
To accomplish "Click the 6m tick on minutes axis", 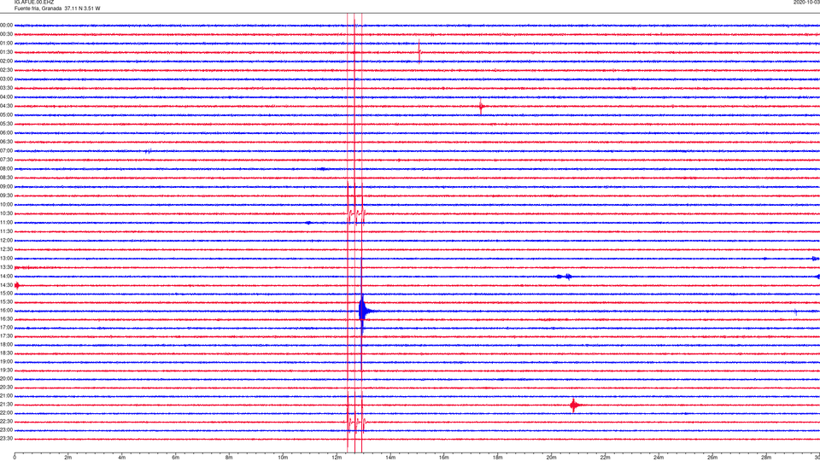I will click(x=176, y=458).
